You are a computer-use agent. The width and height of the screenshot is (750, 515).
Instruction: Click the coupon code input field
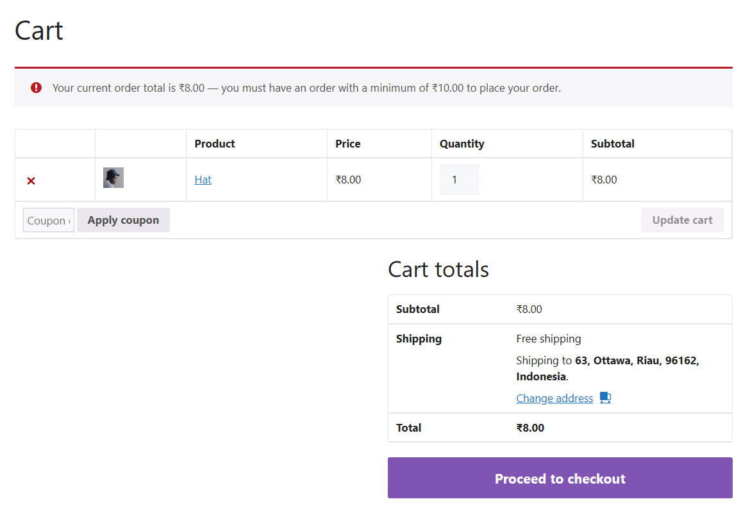click(x=49, y=220)
